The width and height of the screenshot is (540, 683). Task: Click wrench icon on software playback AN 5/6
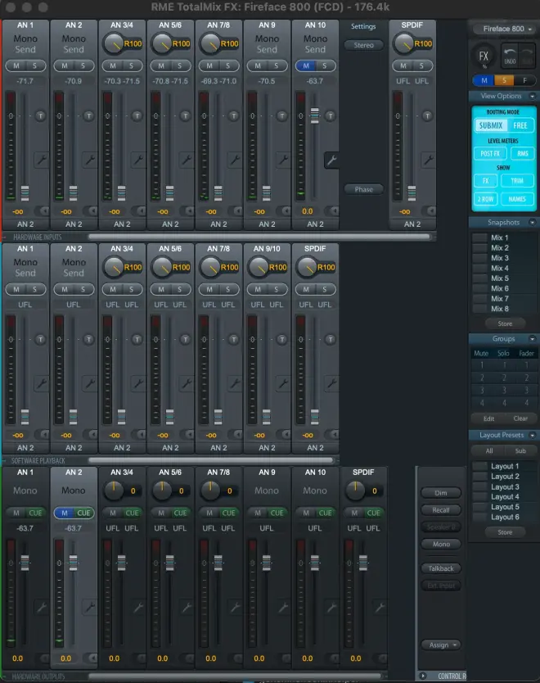187,383
